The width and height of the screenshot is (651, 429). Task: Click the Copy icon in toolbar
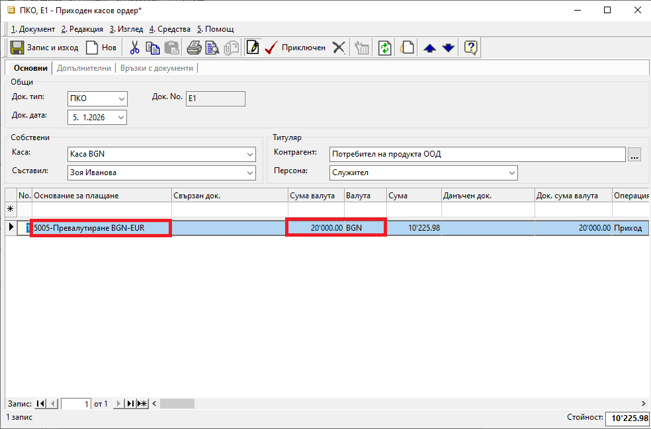click(153, 48)
